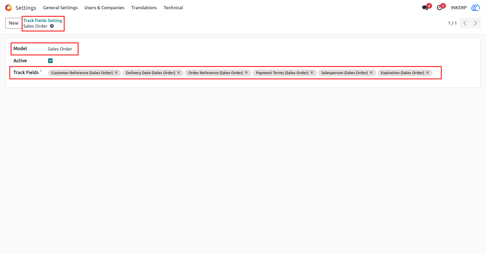
Task: Select the INKERP company switcher
Action: [459, 8]
